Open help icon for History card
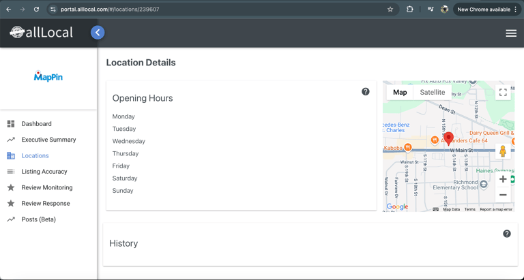This screenshot has height=280, width=524. [507, 234]
